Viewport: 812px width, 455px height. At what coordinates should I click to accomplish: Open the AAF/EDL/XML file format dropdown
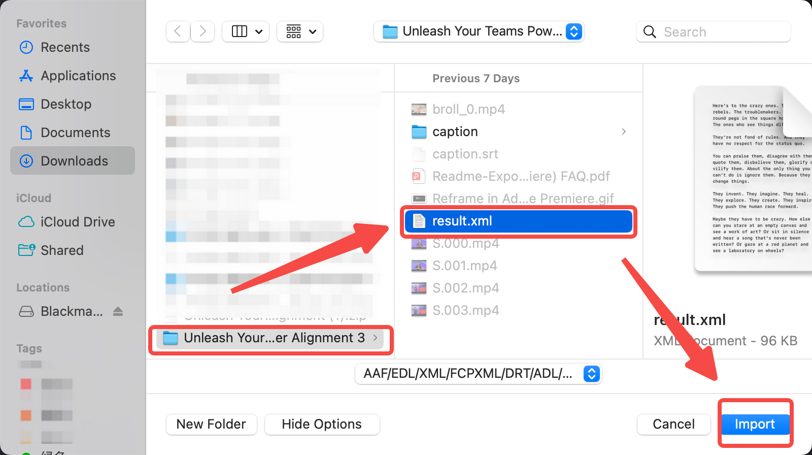coord(479,374)
